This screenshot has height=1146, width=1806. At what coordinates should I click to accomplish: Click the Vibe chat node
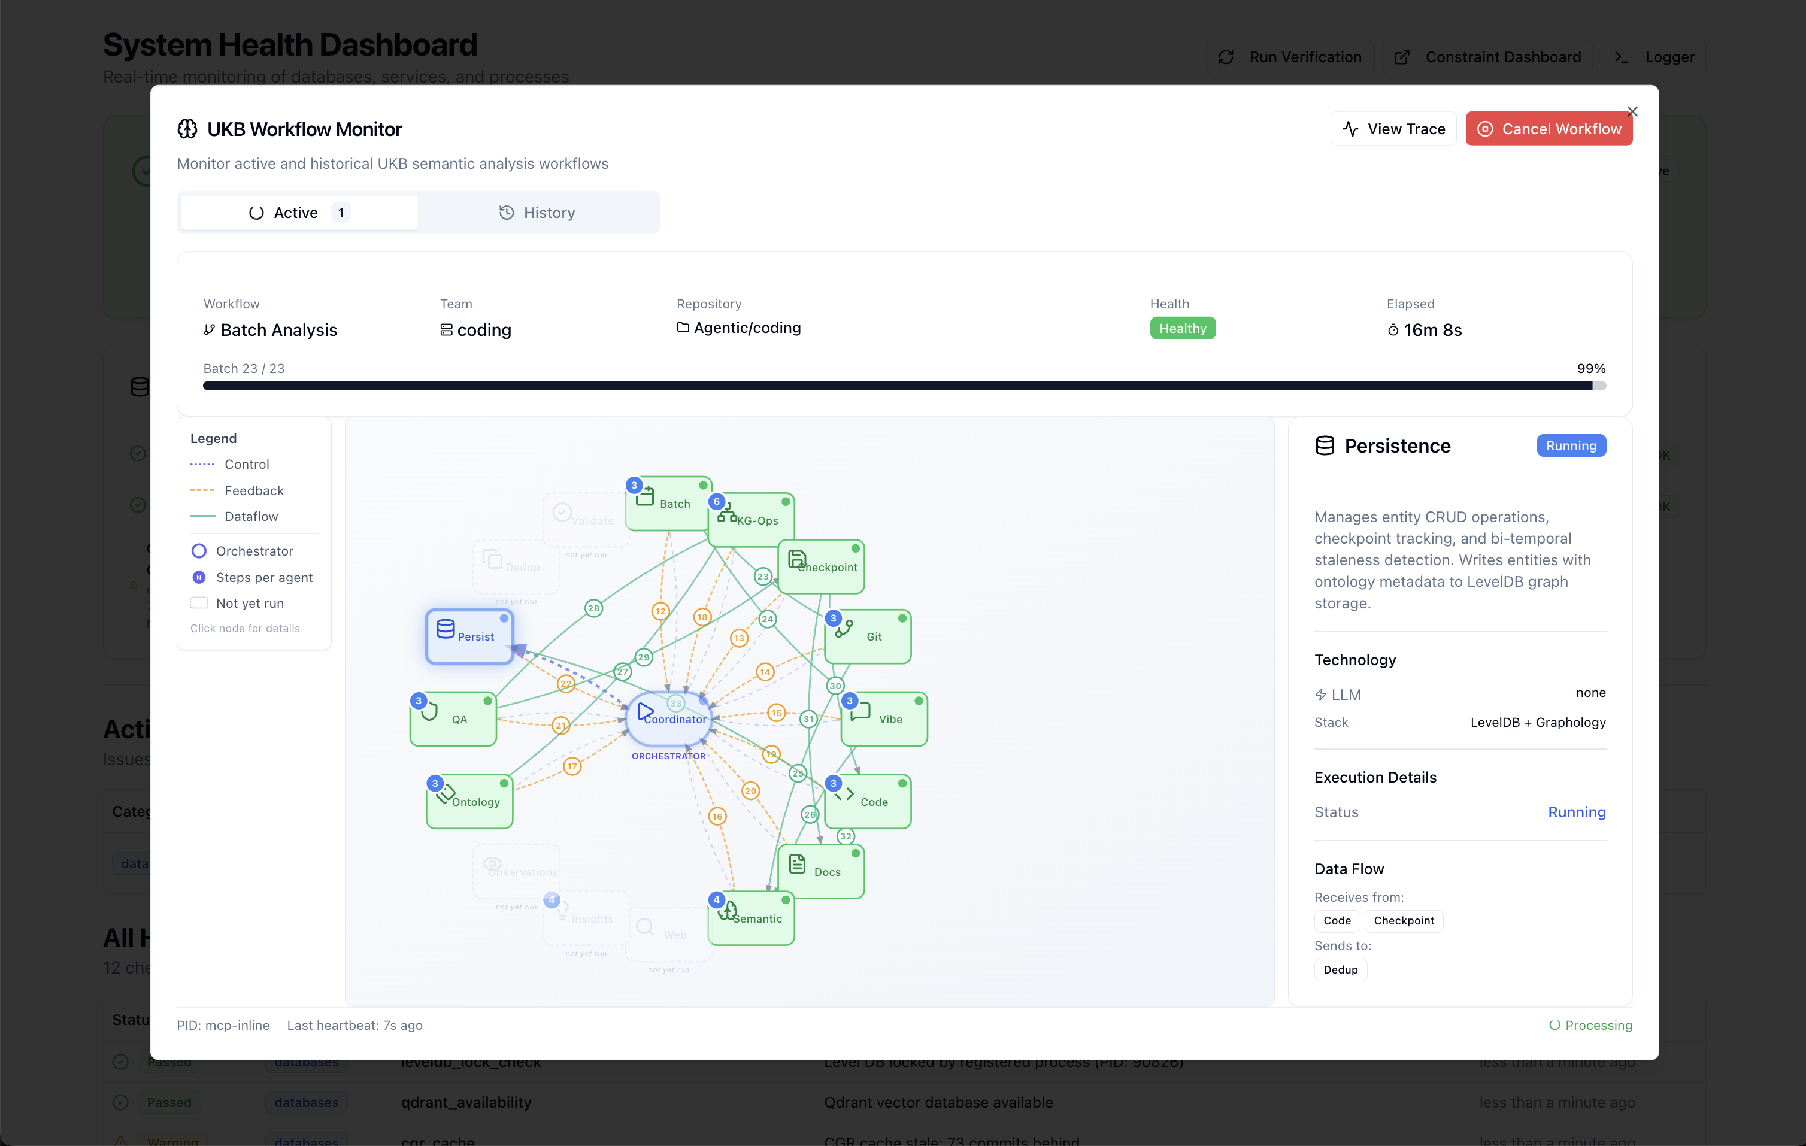884,718
